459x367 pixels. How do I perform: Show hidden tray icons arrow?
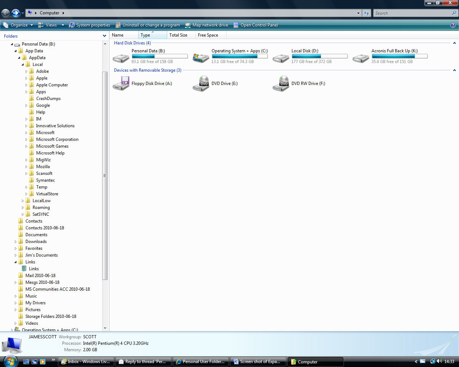tap(416, 362)
